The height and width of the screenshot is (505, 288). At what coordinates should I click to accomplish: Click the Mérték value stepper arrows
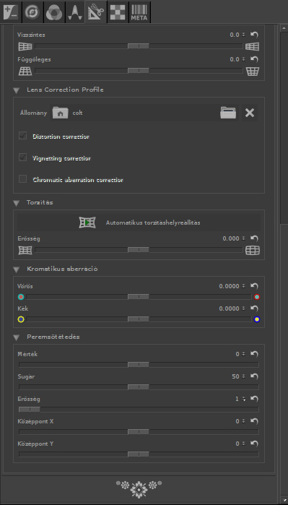coord(243,354)
